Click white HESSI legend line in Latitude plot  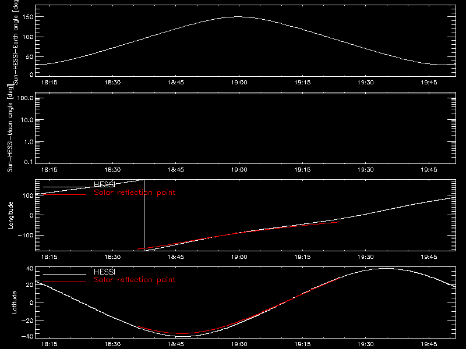pos(65,274)
